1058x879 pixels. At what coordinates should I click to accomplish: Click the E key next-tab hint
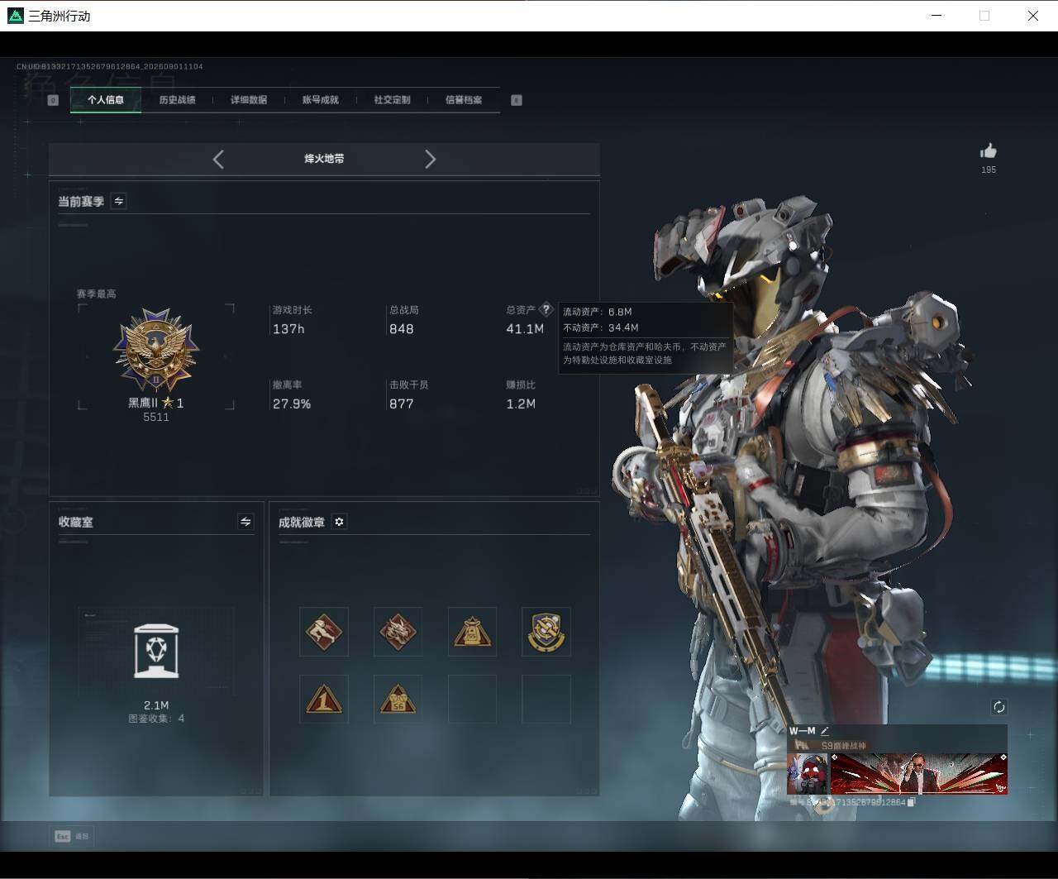[x=517, y=100]
